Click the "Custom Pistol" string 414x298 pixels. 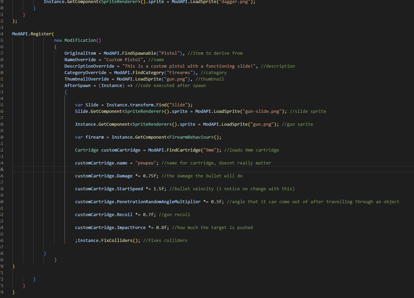[x=123, y=59]
